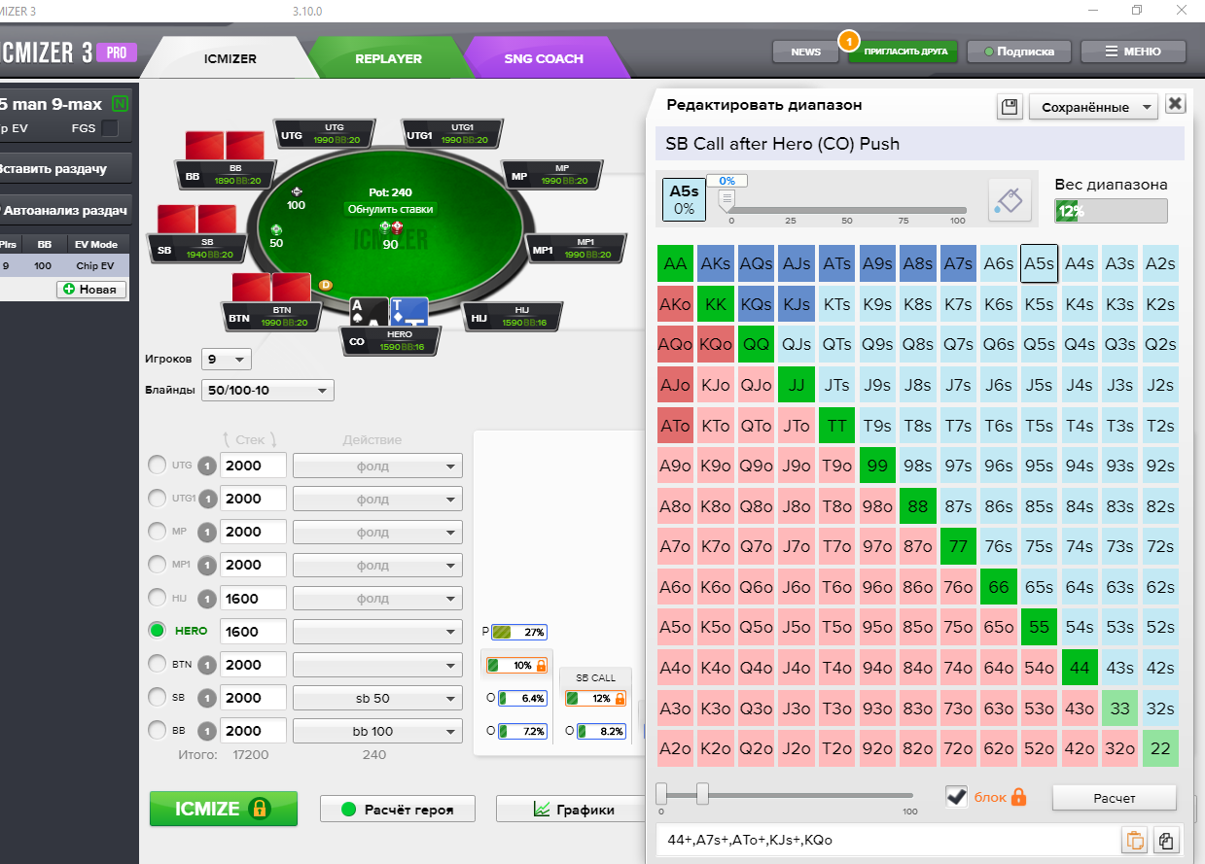Open the UTG action dropdown
Viewport: 1205px width, 864px height.
[x=377, y=467]
